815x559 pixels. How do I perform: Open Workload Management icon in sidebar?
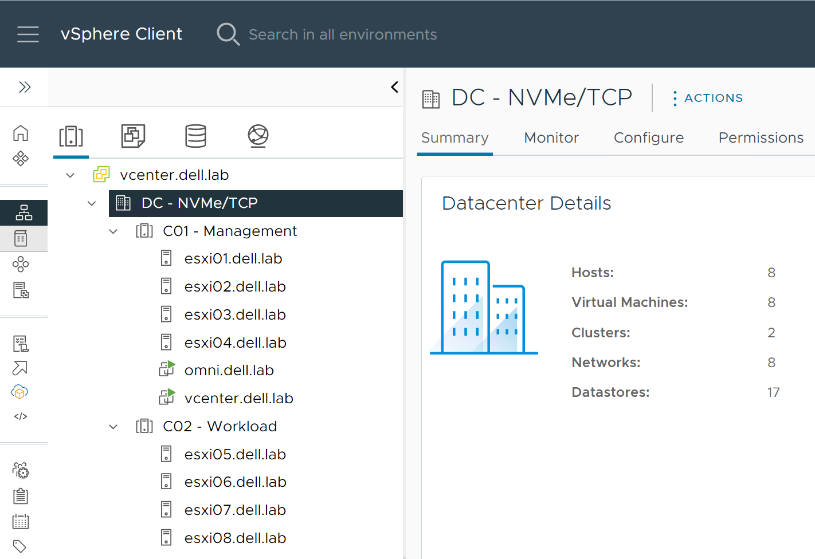(21, 264)
